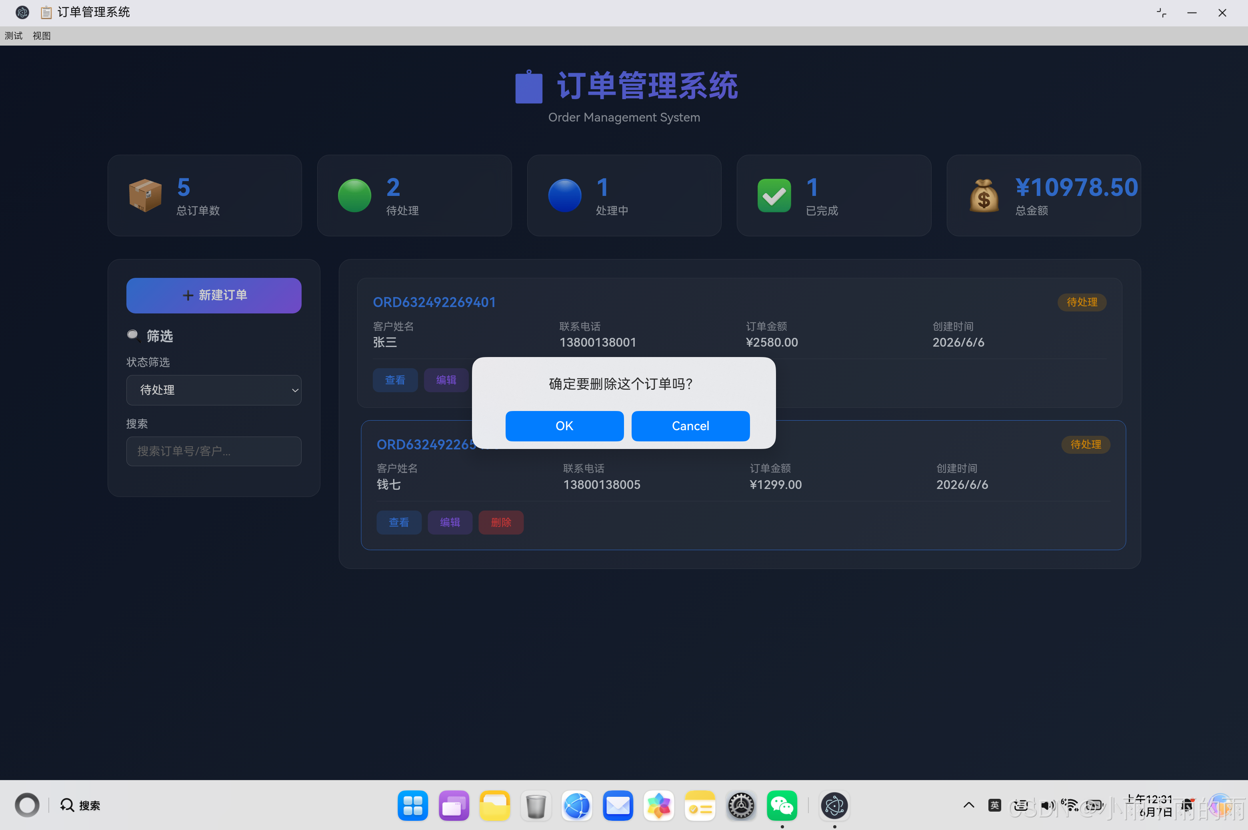The width and height of the screenshot is (1248, 830).
Task: Click the Order Management System subtitle
Action: click(624, 117)
